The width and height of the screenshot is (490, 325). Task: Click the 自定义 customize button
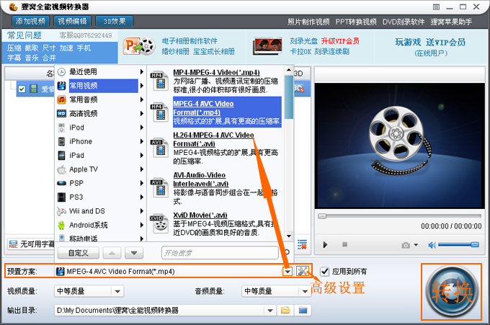coord(79,253)
